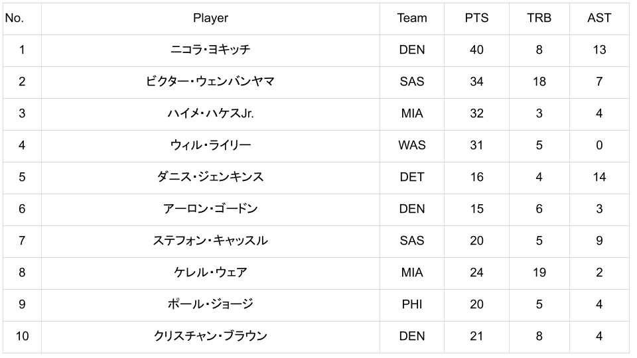Screen dimensions: 637x358
Task: Select the ステフォン・キャッスル cell
Action: [210, 241]
